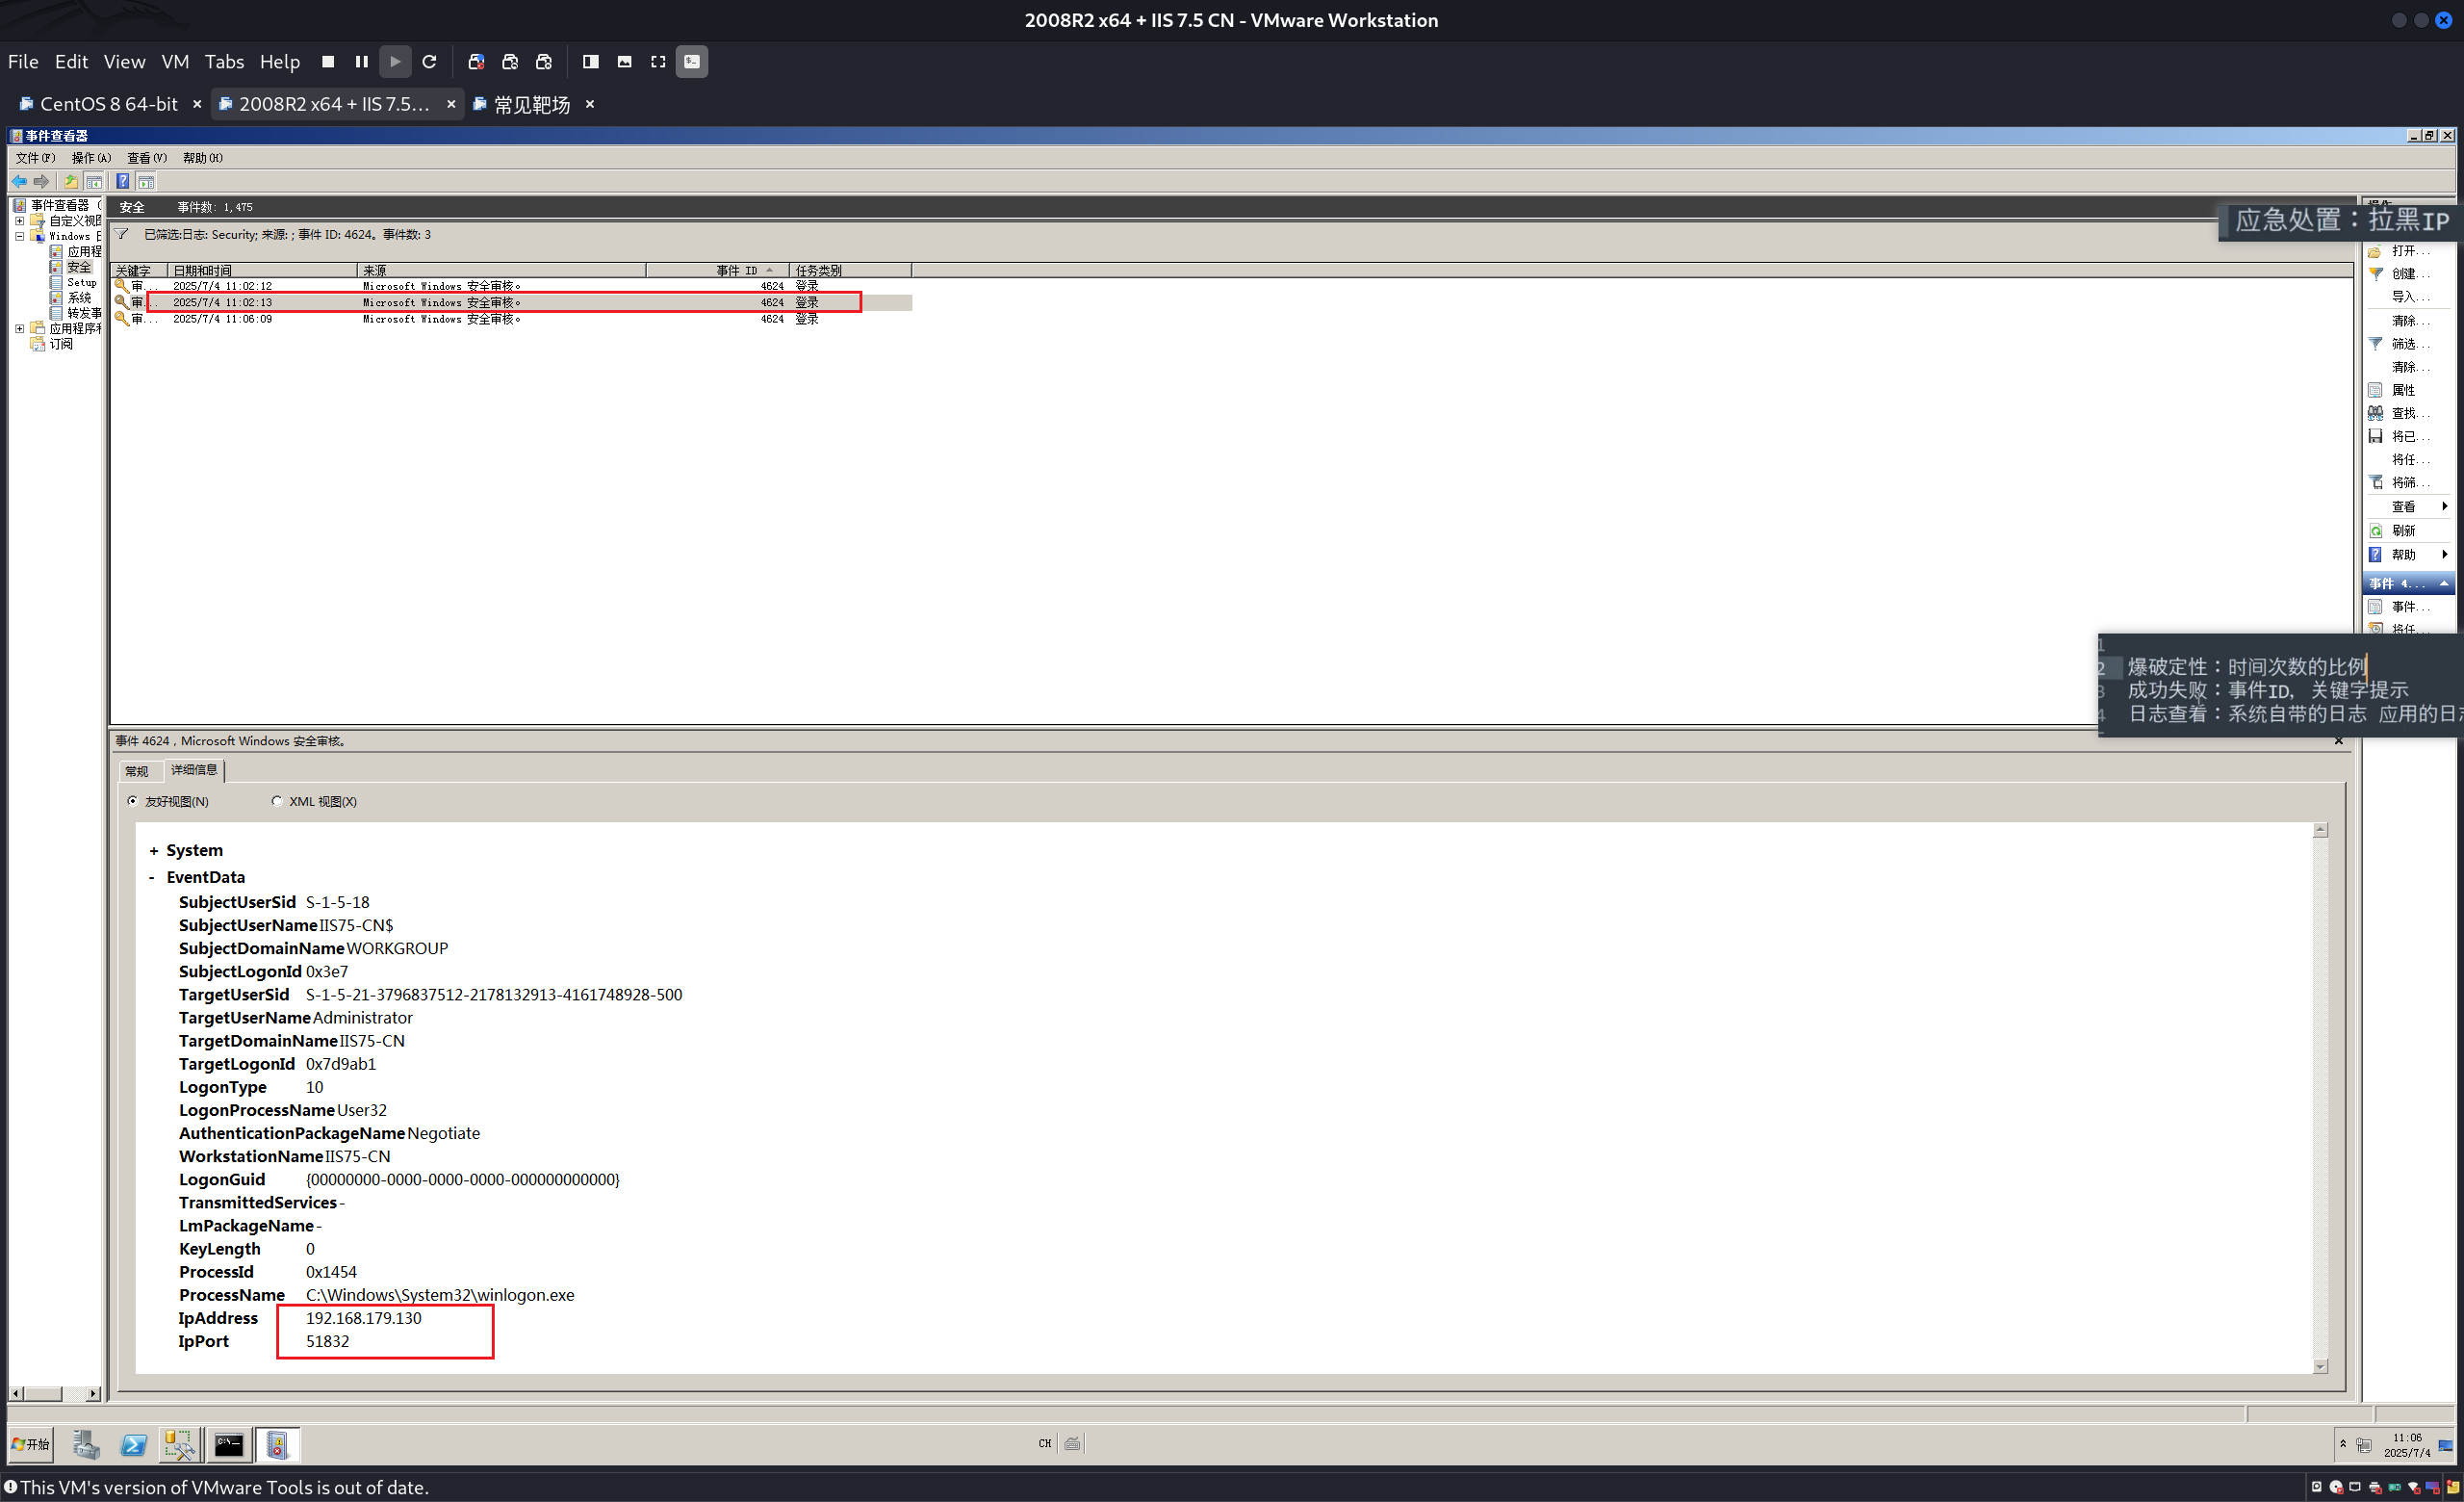Click the VMware pause VM icon
This screenshot has width=2464, height=1502.
362,62
